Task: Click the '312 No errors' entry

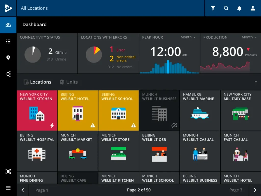Action: coord(120,67)
